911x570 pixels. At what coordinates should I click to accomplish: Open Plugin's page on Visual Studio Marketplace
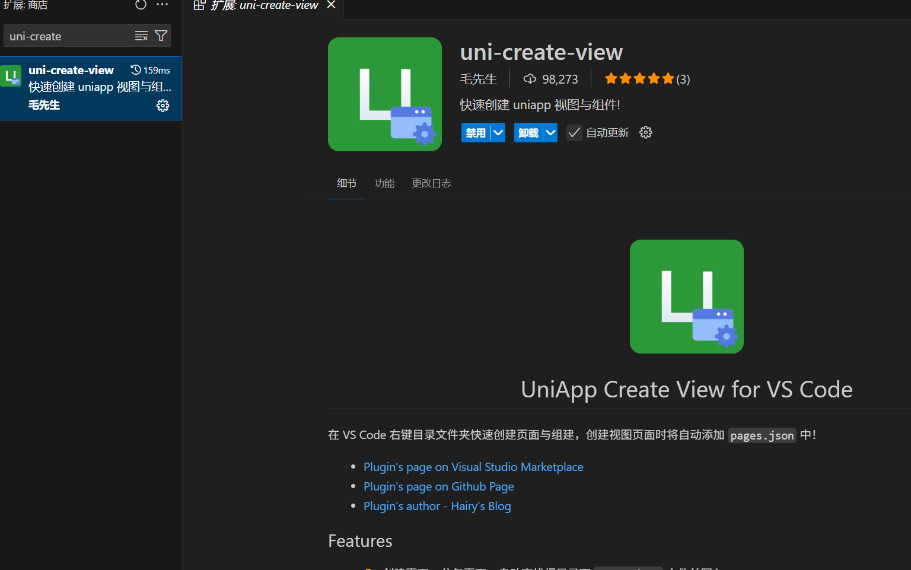[x=473, y=467]
